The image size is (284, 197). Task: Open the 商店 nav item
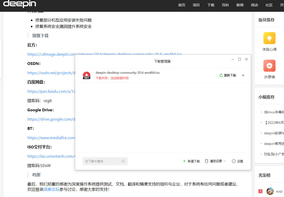click(x=254, y=5)
